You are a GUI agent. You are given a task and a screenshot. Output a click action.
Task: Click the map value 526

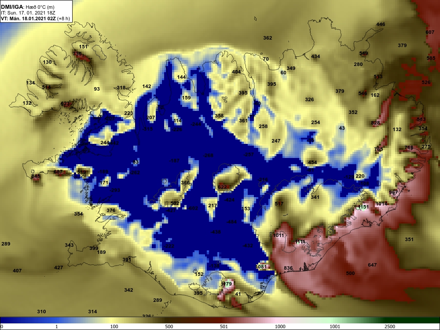coord(426,83)
